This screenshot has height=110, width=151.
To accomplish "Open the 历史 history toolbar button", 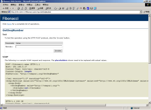I will pyautogui.click(x=48, y=8).
